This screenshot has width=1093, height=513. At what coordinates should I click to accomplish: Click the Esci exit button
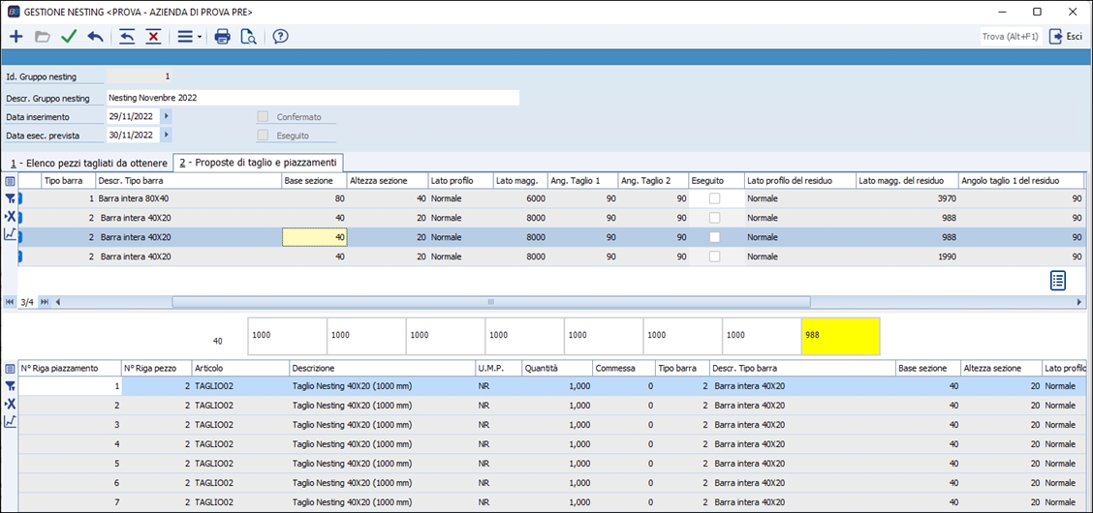1066,37
